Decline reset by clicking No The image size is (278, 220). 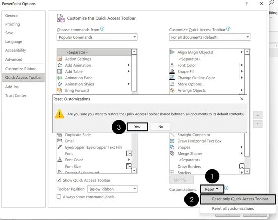click(161, 127)
